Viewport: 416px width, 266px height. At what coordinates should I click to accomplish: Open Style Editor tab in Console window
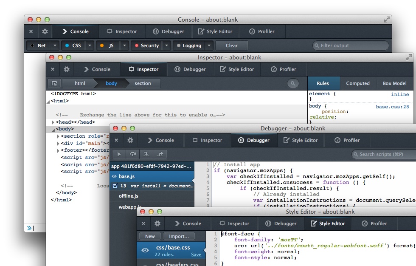point(215,31)
